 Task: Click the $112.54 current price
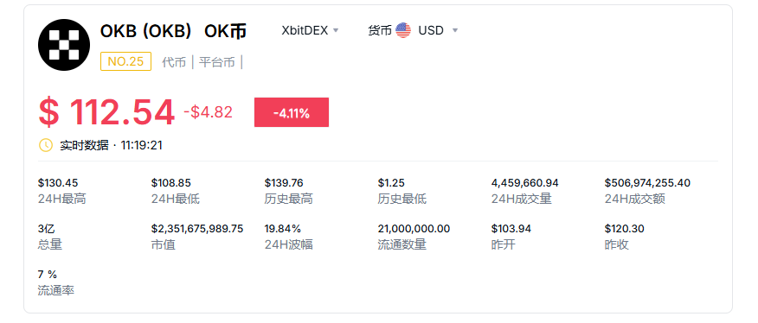106,112
